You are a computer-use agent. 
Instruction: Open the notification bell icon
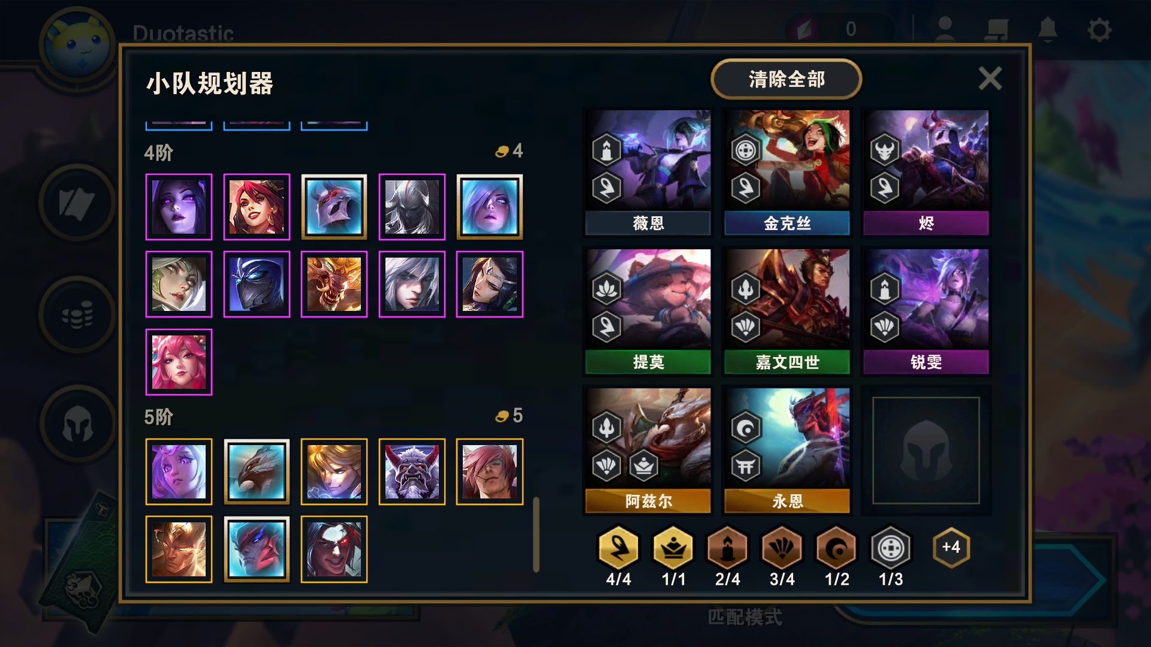click(1047, 29)
